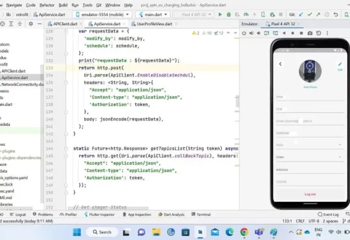
Task: Open Google Chrome from the Windows taskbar
Action: pyautogui.click(x=244, y=232)
